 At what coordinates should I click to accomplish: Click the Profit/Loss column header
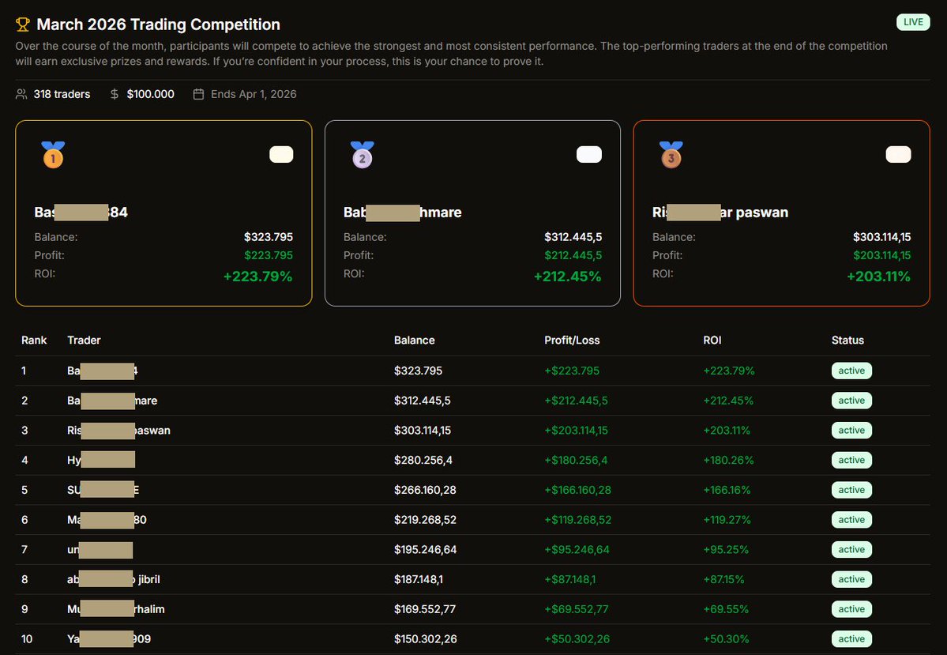(572, 340)
